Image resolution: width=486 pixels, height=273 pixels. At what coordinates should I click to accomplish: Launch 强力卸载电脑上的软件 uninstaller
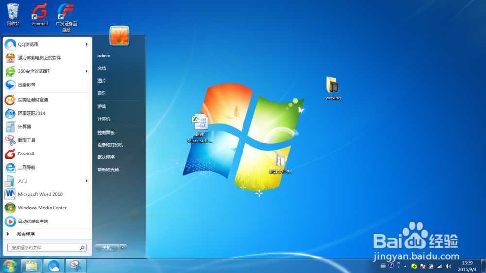click(48, 58)
